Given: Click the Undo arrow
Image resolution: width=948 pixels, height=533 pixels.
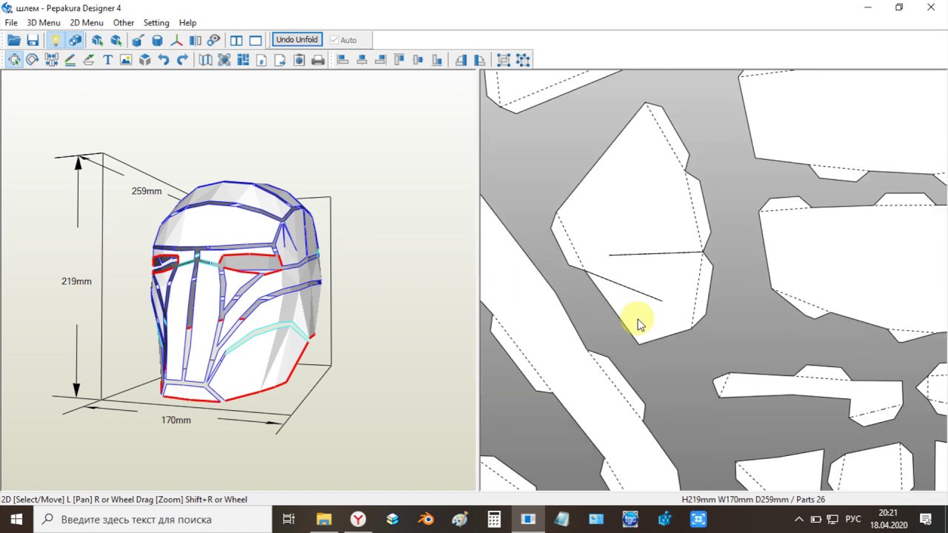Looking at the screenshot, I should tap(164, 60).
